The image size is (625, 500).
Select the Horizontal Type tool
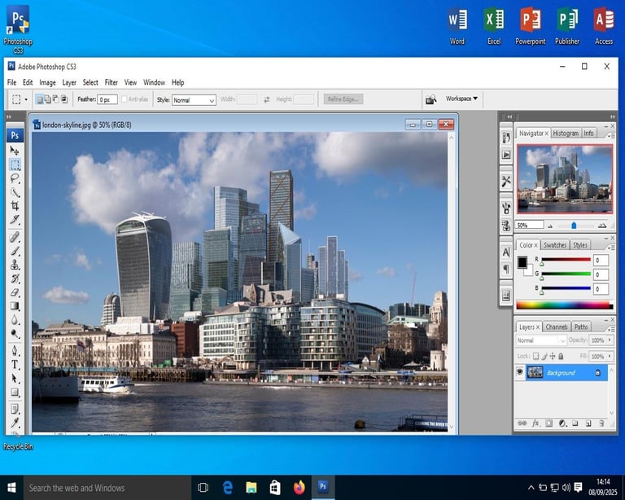pos(15,365)
